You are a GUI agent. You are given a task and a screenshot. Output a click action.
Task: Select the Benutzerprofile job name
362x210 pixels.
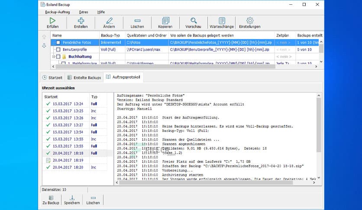[x=75, y=49]
